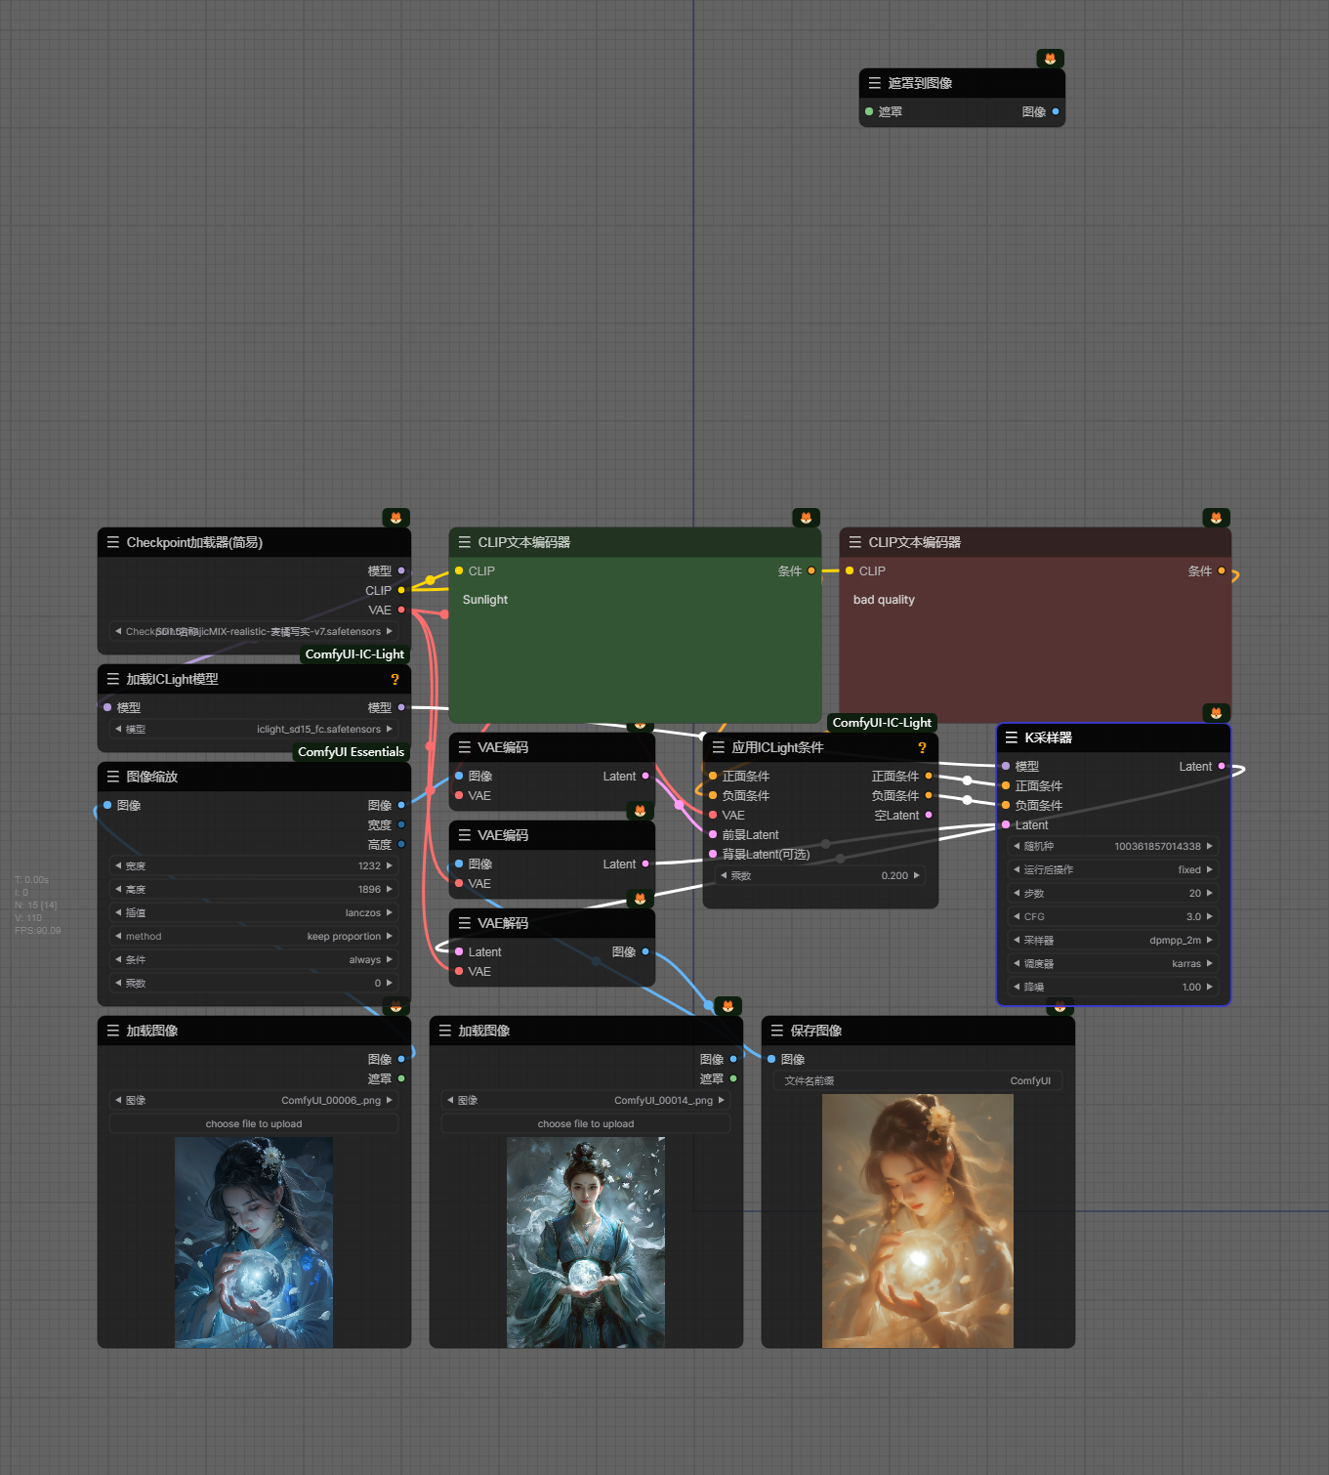The height and width of the screenshot is (1475, 1329).
Task: Click hamburger icon of Checkpoint加载器(简易) node
Action: [113, 542]
